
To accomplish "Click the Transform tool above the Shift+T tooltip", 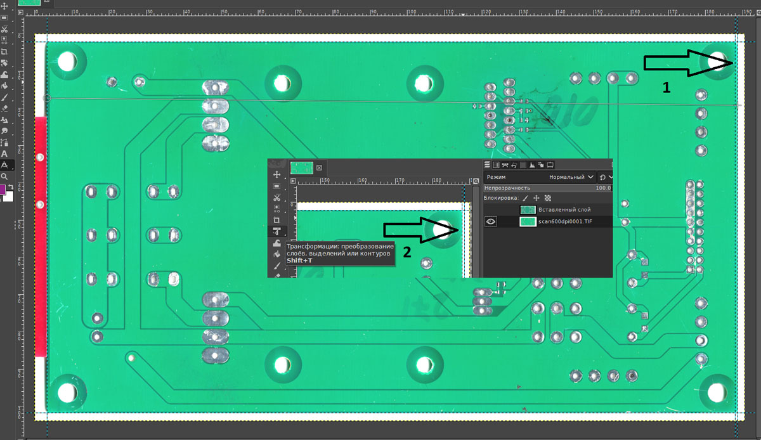I will click(276, 231).
